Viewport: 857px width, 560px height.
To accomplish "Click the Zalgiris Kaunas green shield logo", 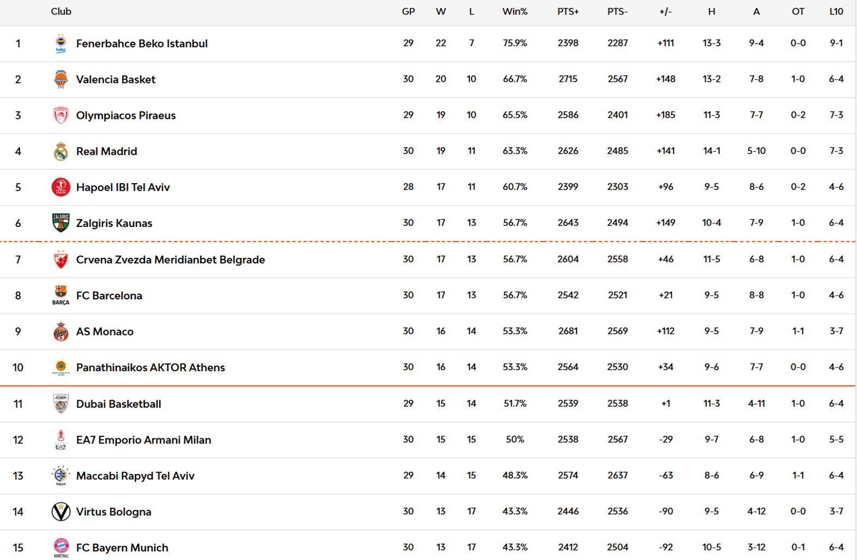I will pyautogui.click(x=60, y=223).
